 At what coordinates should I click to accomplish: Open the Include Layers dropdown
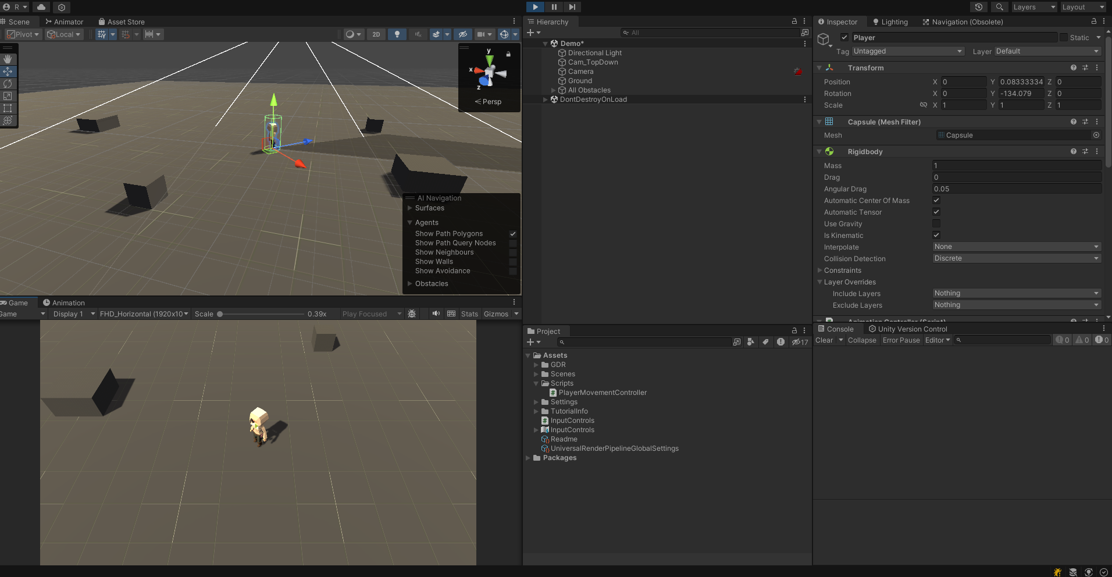pyautogui.click(x=1017, y=294)
